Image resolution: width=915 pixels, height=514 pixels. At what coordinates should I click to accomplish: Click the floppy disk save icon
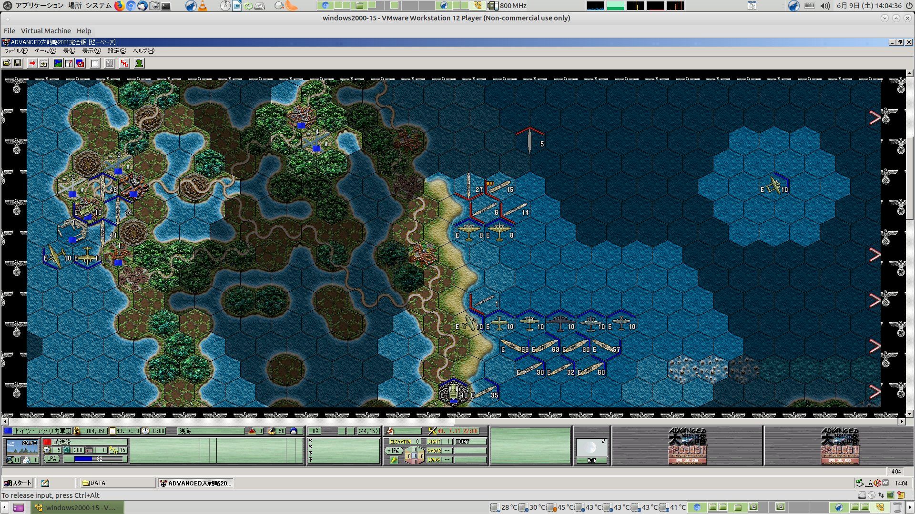point(18,63)
